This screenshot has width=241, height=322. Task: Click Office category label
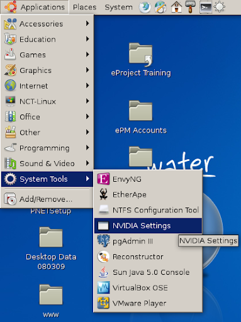point(30,117)
